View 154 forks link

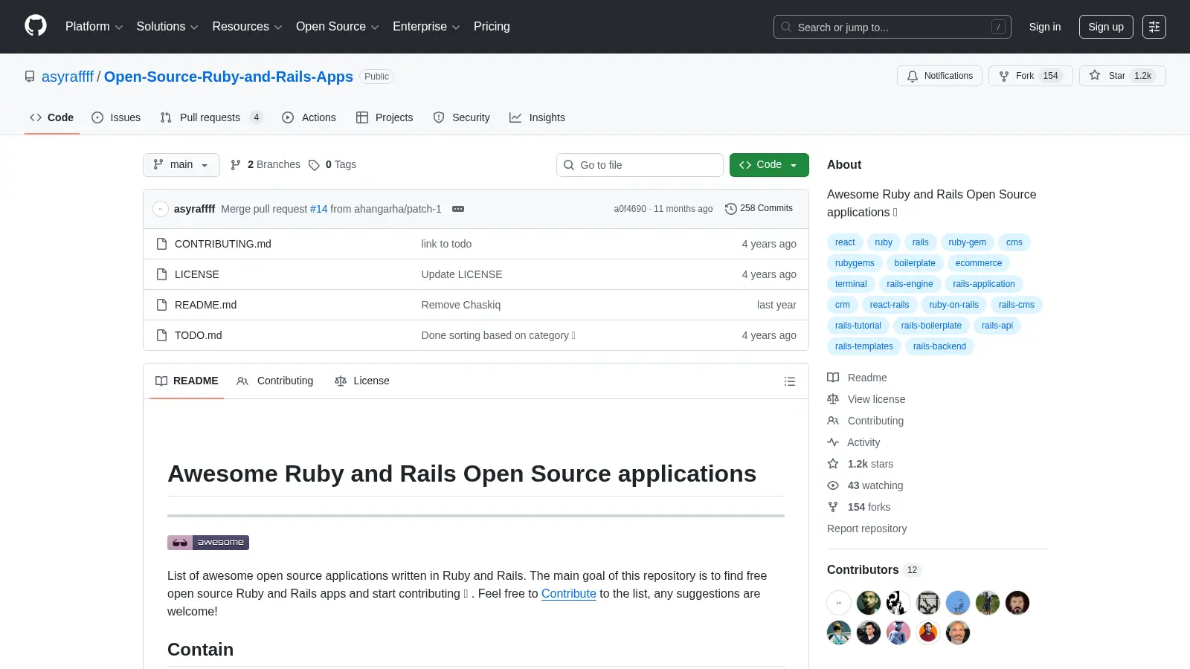point(859,507)
